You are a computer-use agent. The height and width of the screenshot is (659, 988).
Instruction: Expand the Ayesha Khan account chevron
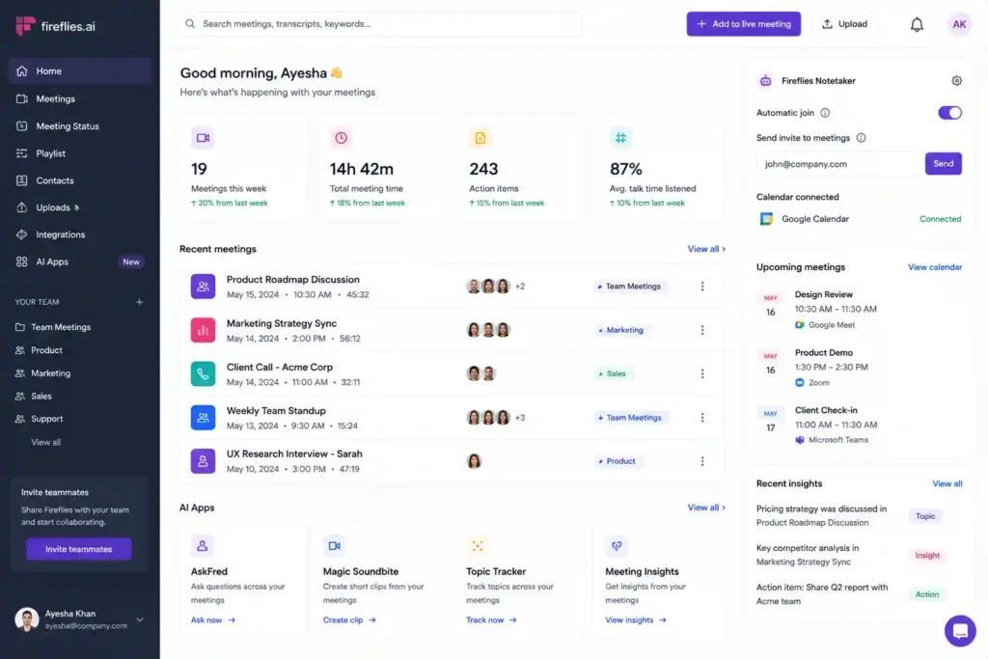pos(140,619)
